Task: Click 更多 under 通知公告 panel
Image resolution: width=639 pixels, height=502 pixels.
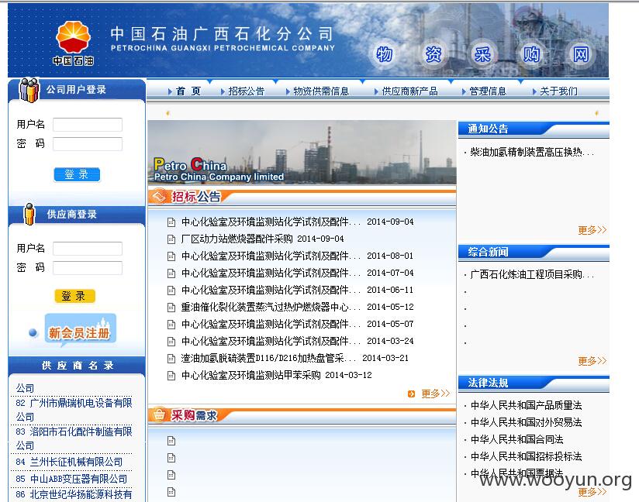Action: click(592, 230)
